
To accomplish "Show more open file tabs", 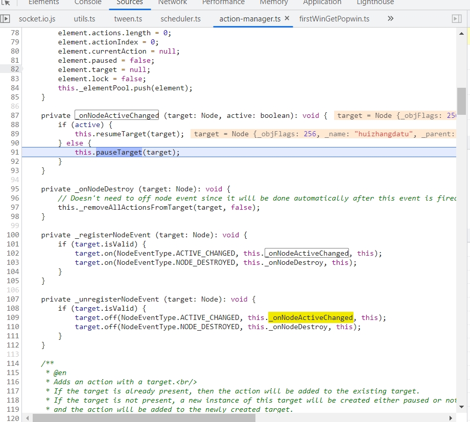I will [x=390, y=18].
